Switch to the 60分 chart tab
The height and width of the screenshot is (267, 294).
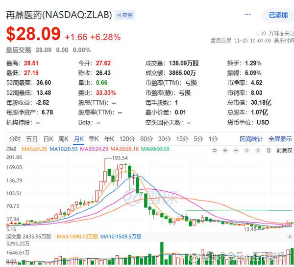[147, 139]
